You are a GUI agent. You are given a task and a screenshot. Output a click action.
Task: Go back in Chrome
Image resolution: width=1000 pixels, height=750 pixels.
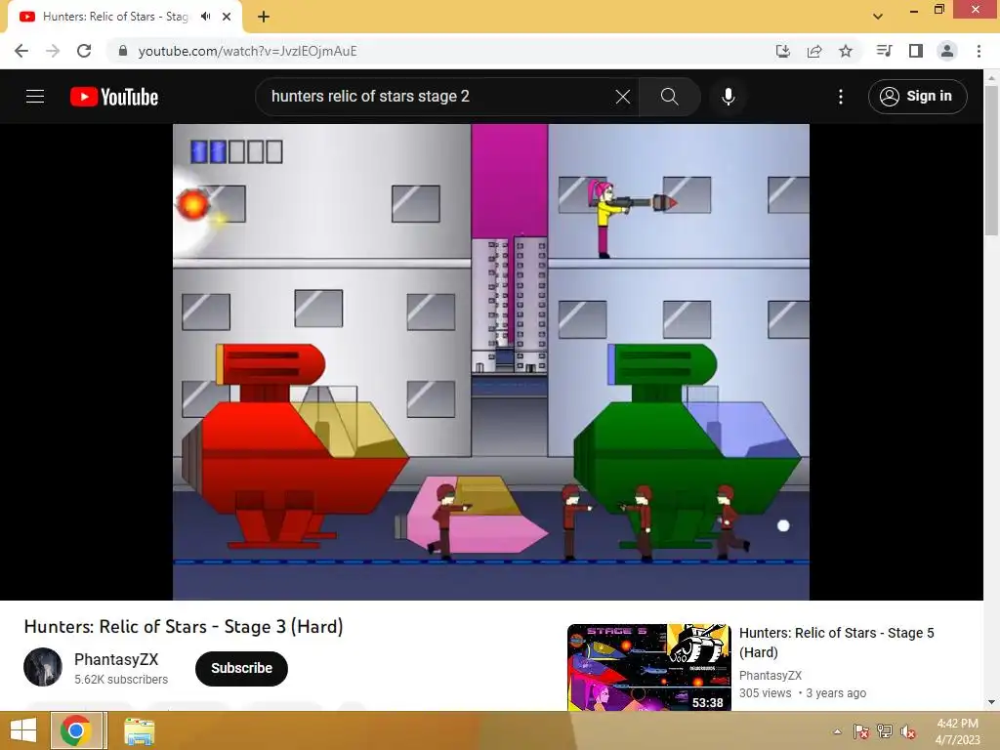coord(21,51)
